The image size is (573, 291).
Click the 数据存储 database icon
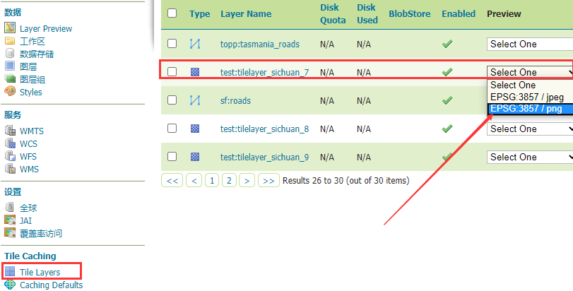(x=10, y=53)
